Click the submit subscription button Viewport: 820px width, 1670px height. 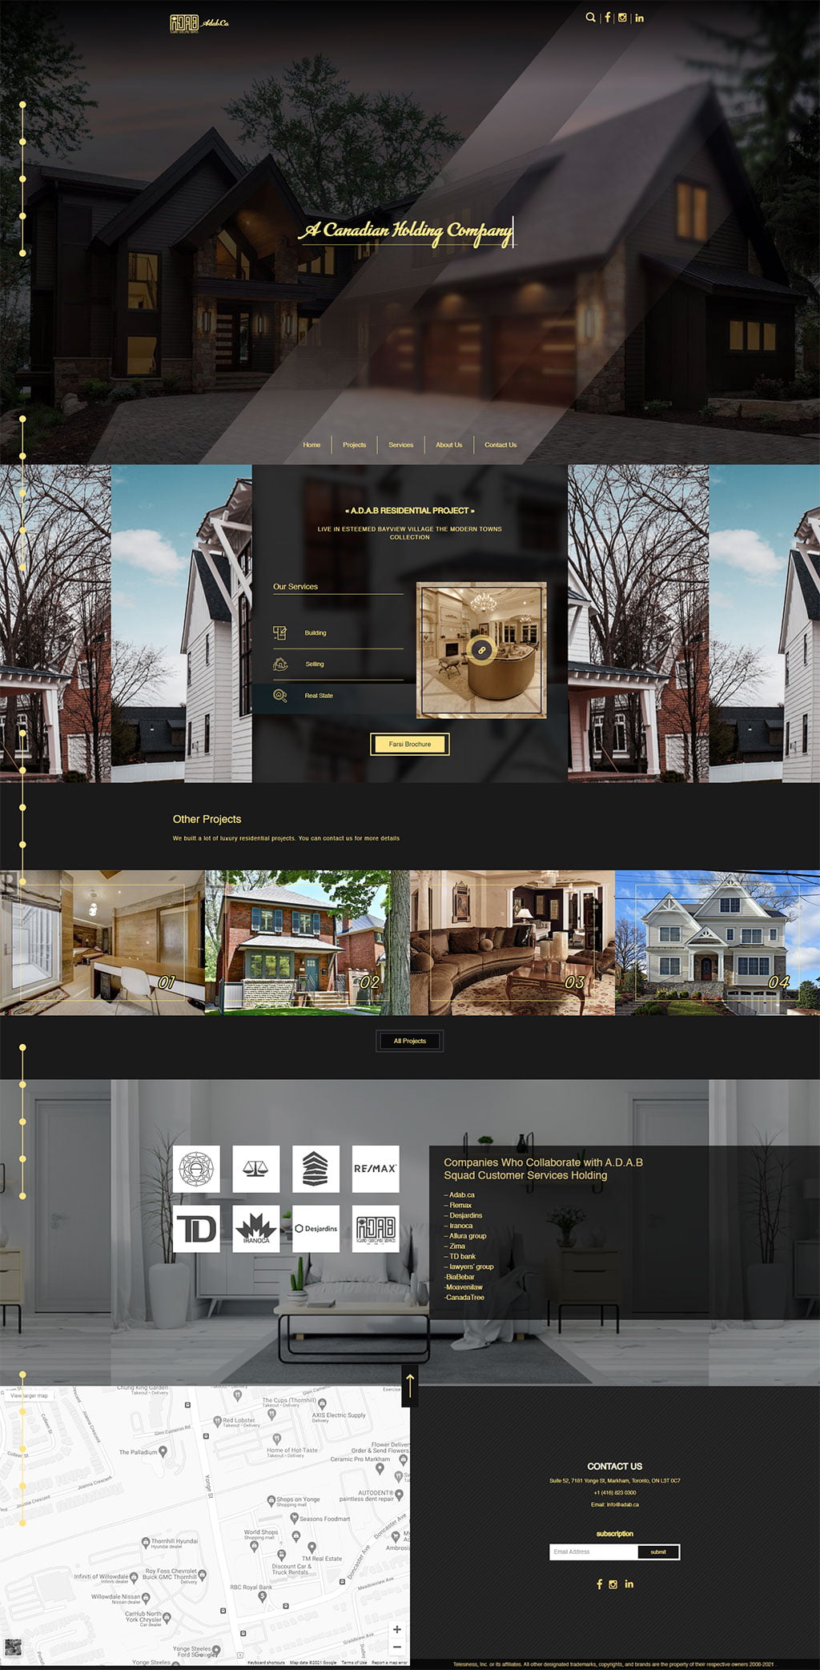coord(658,1552)
